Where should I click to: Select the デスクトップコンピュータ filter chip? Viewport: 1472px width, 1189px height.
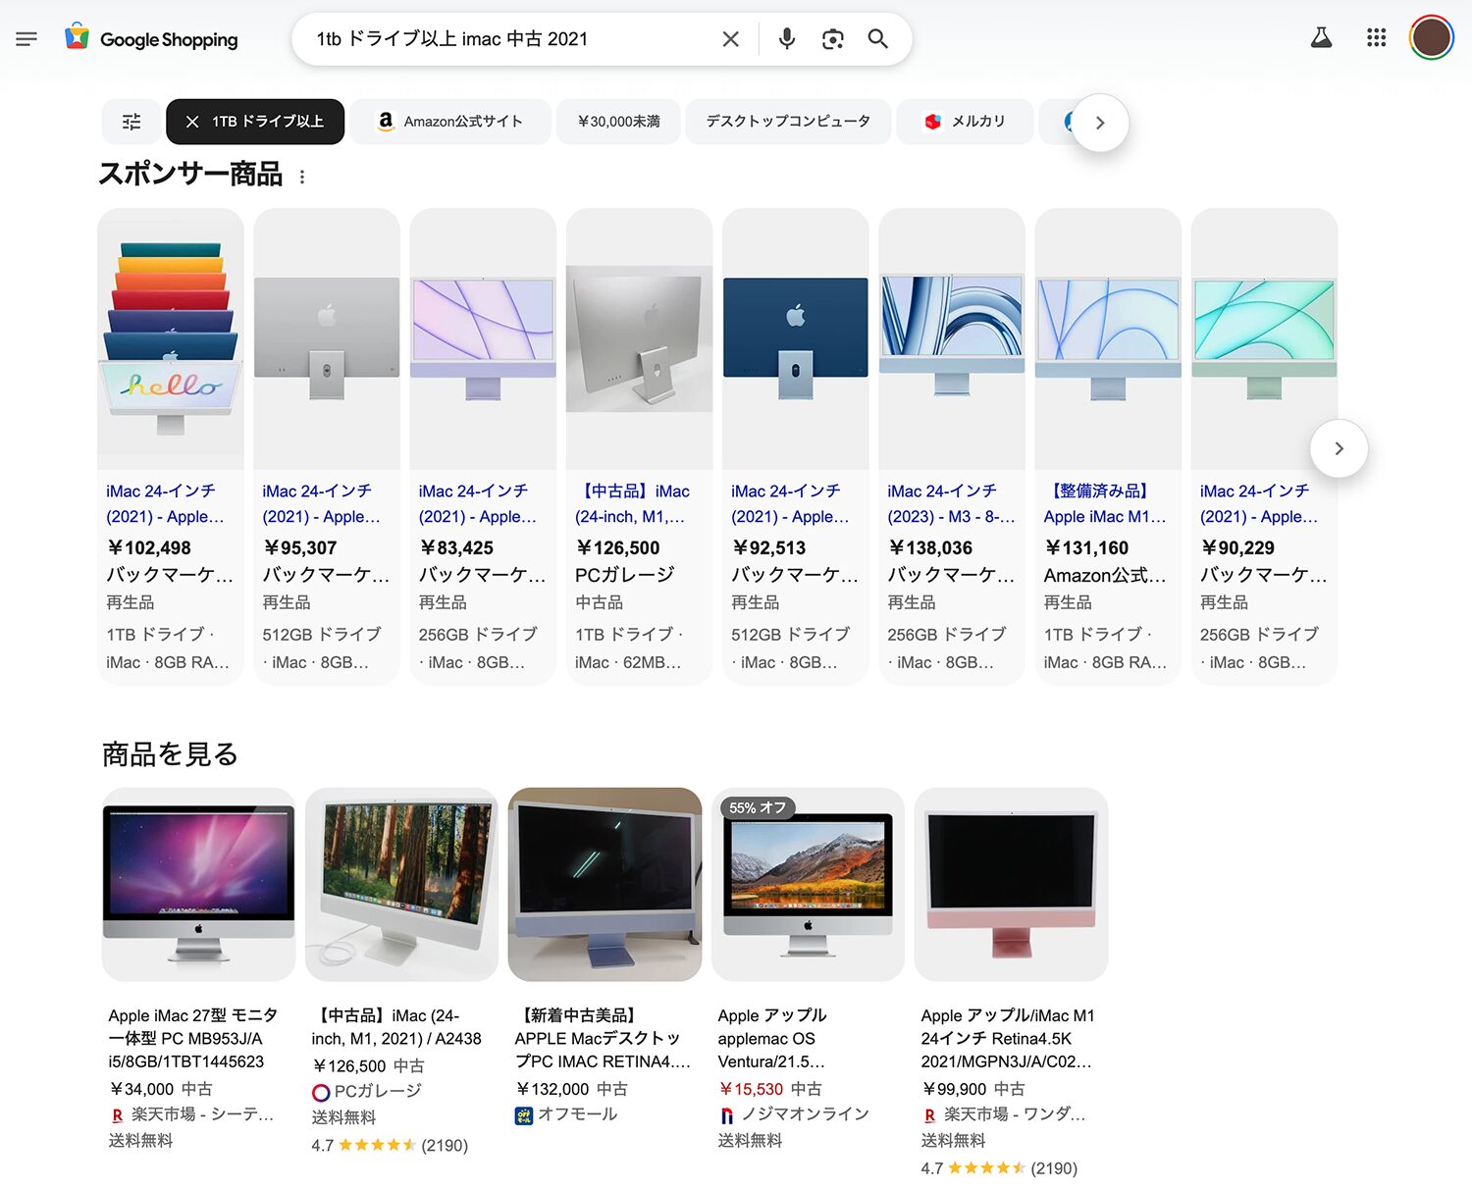click(788, 122)
